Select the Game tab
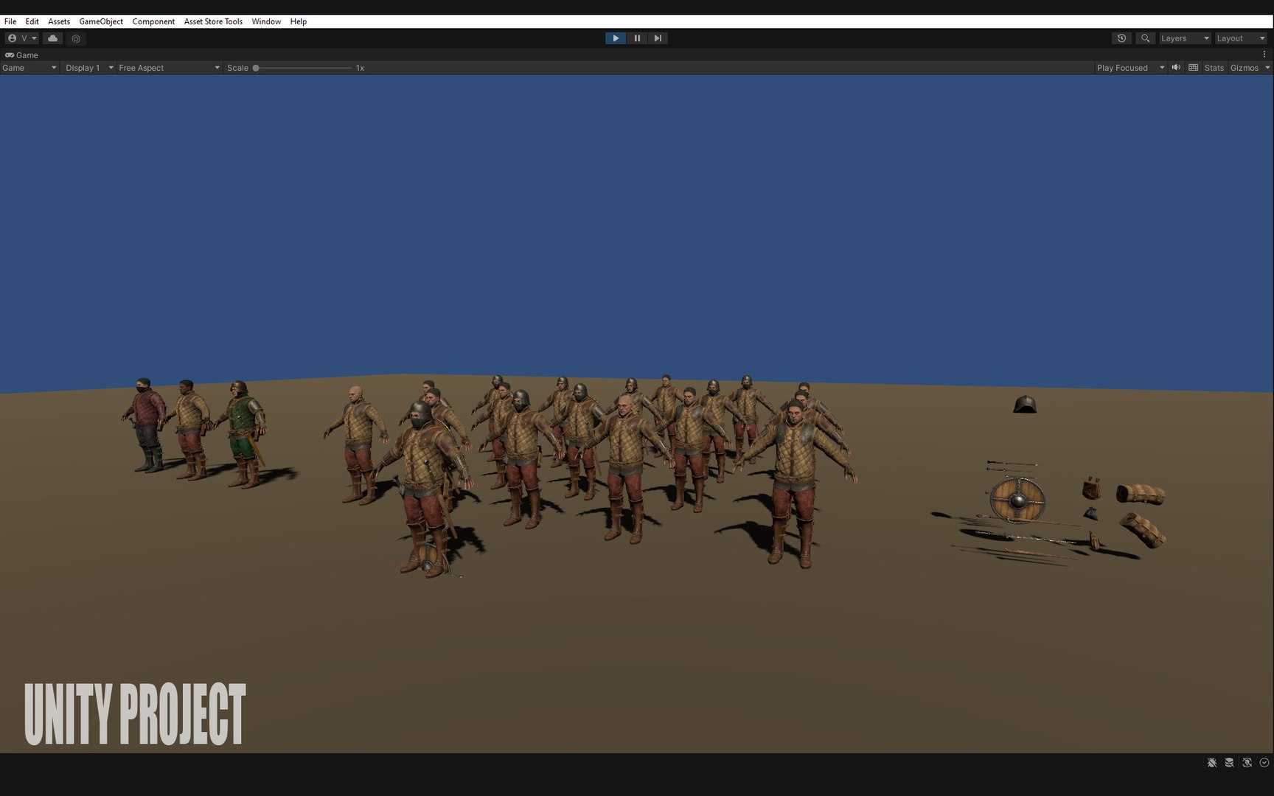The image size is (1274, 796). 22,55
